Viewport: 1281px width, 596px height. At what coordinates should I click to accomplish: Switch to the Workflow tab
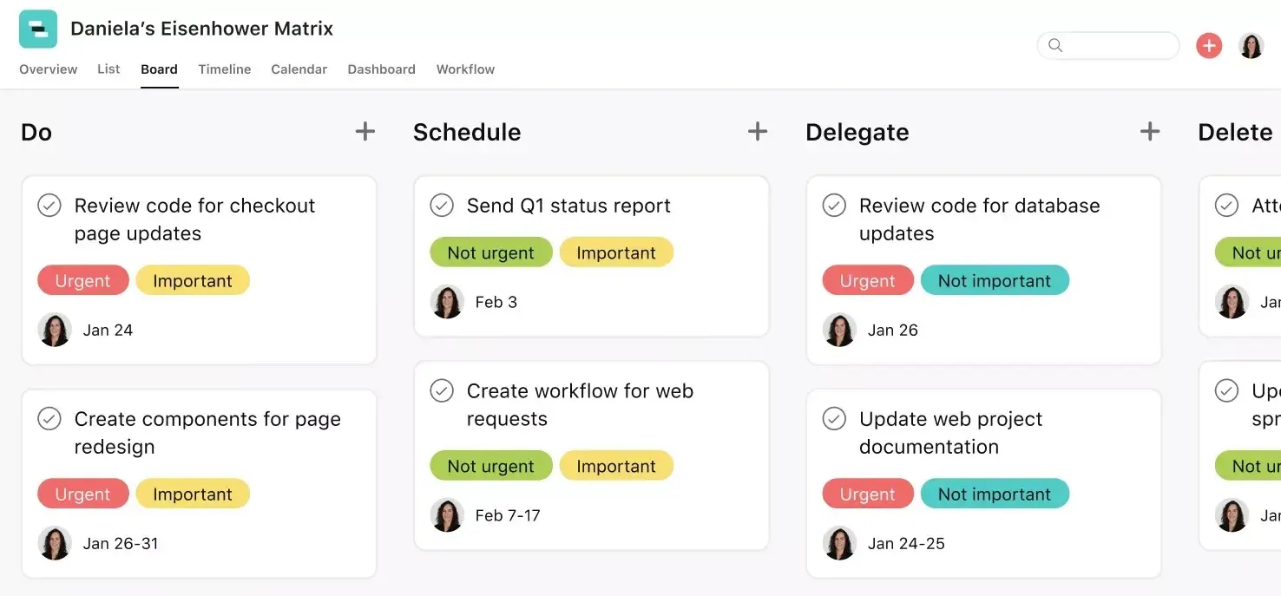465,69
